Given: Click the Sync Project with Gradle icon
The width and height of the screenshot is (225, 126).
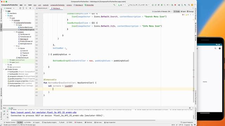Looking at the screenshot, I should [179, 5].
